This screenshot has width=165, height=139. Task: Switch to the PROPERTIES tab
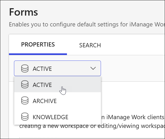coord(38,44)
